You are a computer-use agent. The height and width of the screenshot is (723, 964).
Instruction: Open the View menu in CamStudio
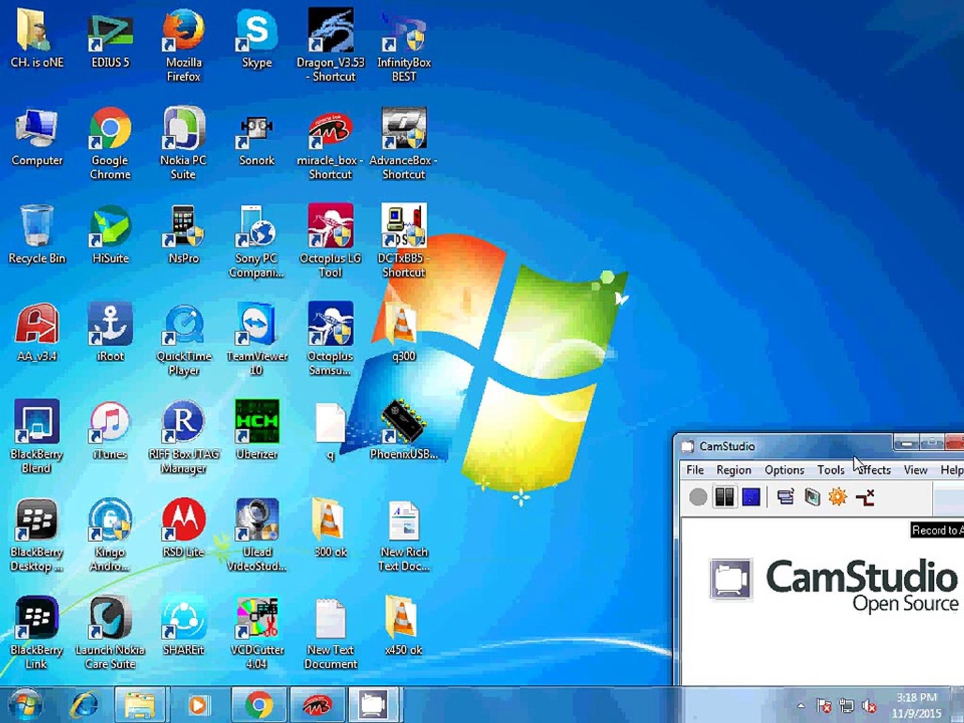tap(915, 470)
